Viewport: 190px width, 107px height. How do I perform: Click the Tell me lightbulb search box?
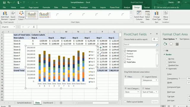pos(166,7)
